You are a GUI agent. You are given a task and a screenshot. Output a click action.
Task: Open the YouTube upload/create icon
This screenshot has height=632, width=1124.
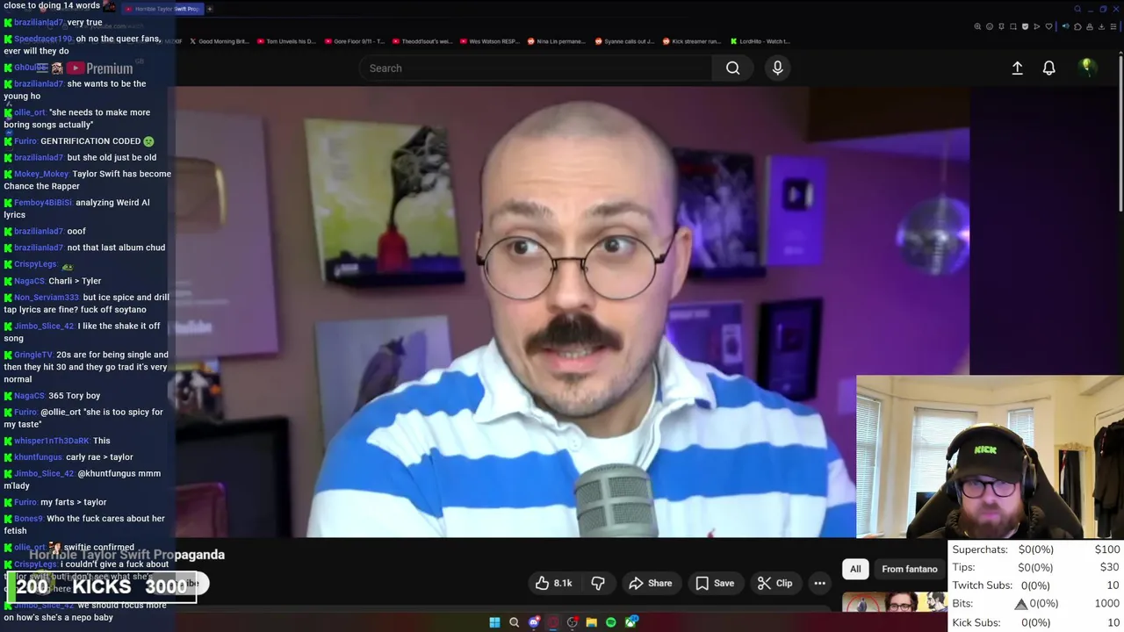tap(1017, 68)
